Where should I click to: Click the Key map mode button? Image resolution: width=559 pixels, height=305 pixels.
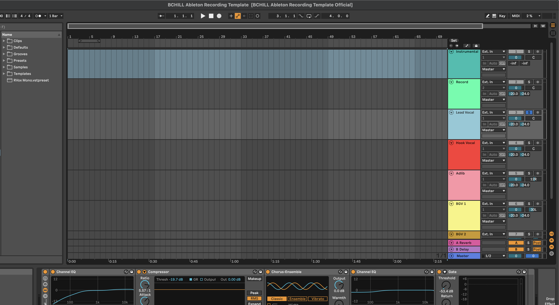(x=502, y=16)
